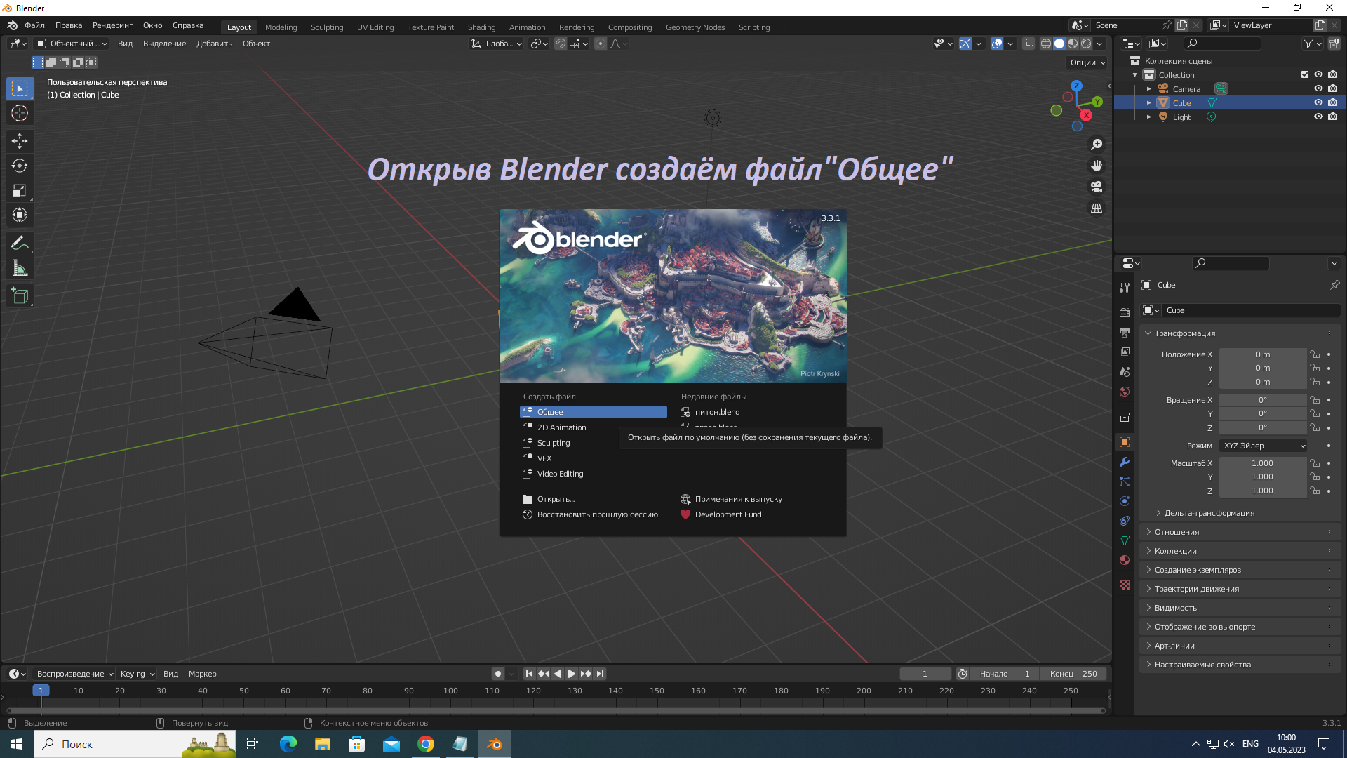Click Открыть... in the splash screen
The height and width of the screenshot is (758, 1347).
tap(594, 499)
